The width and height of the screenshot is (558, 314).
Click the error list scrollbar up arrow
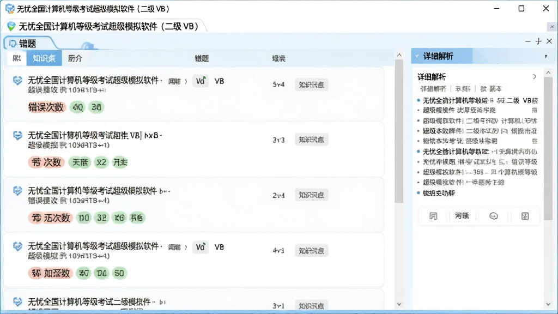coord(399,55)
